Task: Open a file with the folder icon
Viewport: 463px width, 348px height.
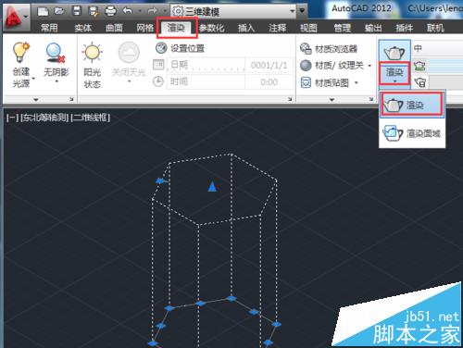Action: click(x=59, y=11)
